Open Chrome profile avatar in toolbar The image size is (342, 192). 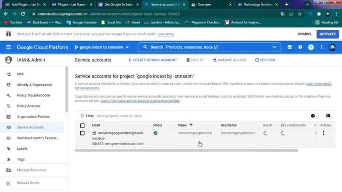(x=328, y=14)
